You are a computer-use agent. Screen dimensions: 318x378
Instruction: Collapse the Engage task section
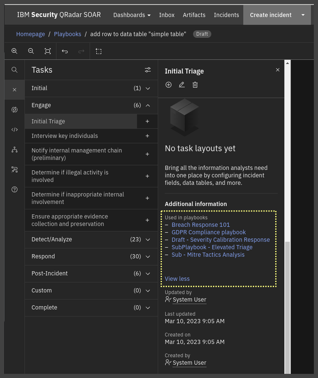point(147,105)
